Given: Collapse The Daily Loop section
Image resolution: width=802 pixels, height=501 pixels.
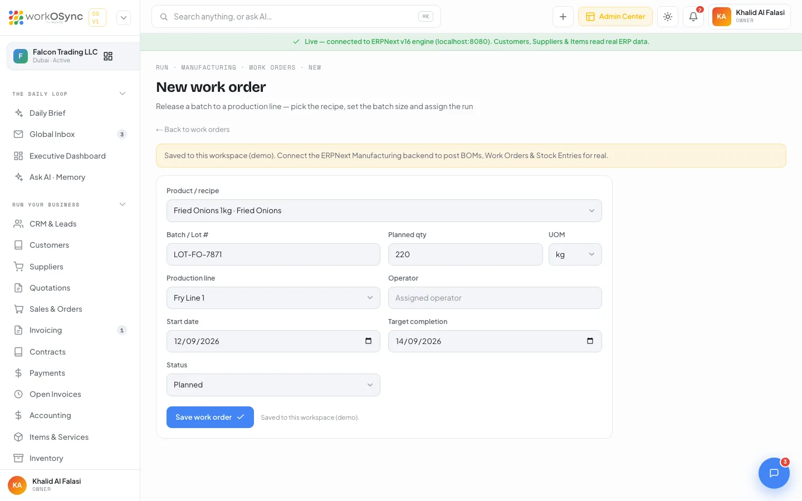Looking at the screenshot, I should [x=123, y=94].
